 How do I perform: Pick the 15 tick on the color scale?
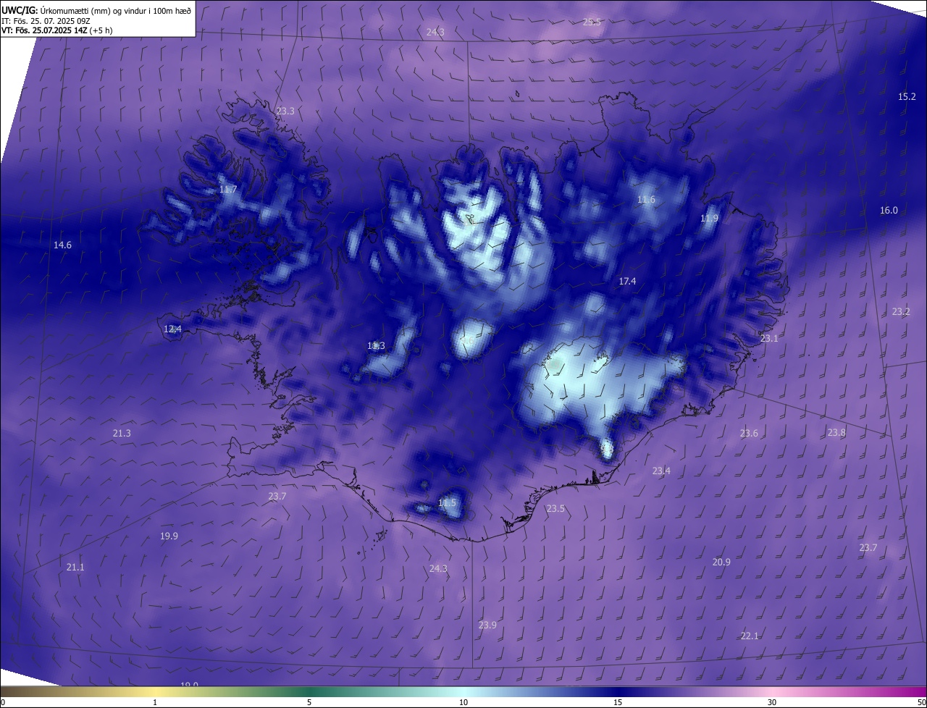click(618, 703)
